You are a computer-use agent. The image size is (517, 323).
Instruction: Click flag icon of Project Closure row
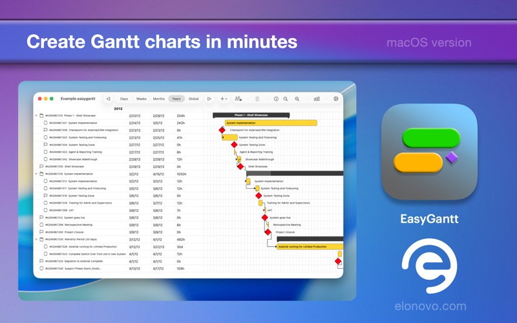click(41, 232)
